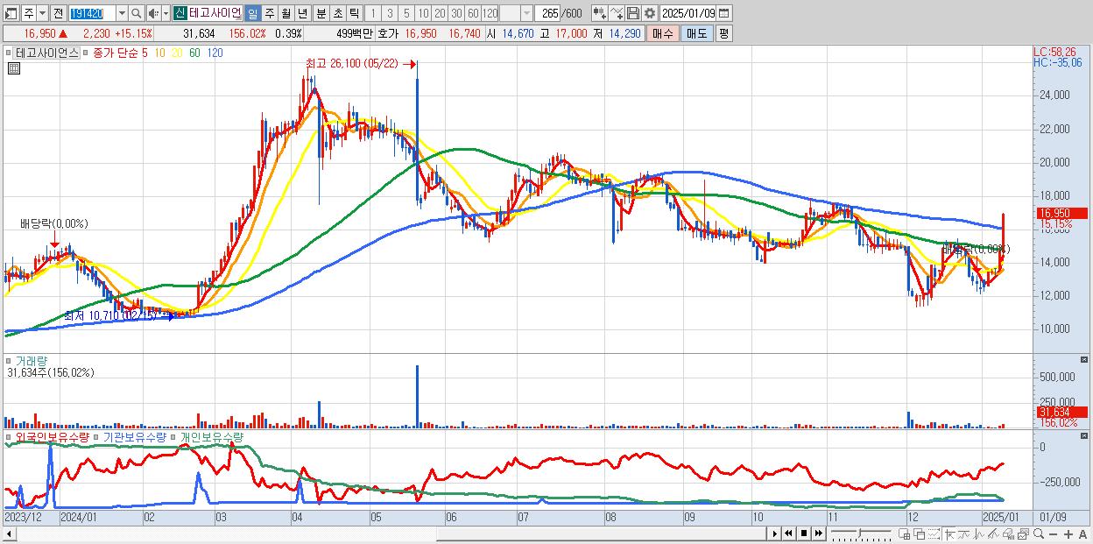Click the add candlestick indicator icon
The height and width of the screenshot is (544, 1093).
point(599,13)
